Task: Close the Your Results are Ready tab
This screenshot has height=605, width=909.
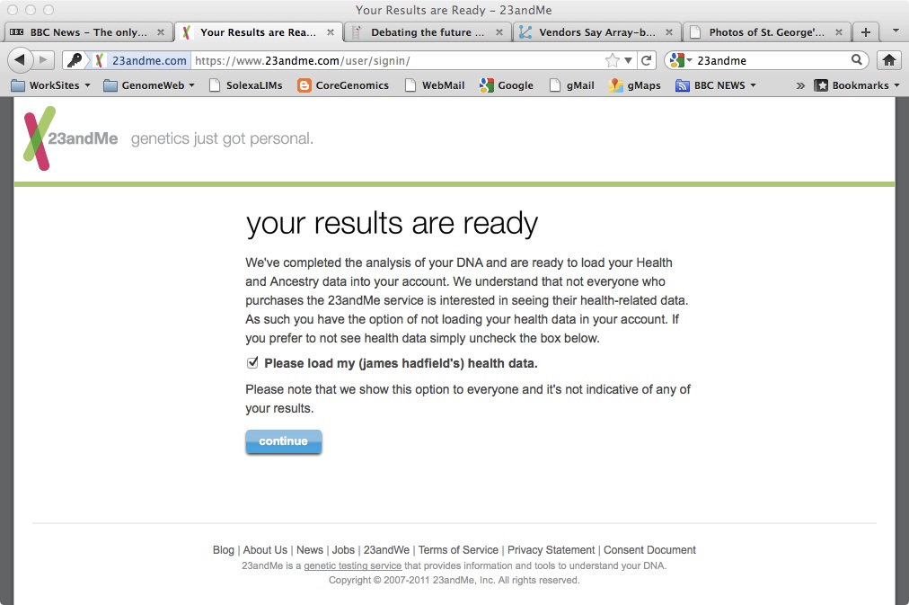Action: click(x=331, y=32)
